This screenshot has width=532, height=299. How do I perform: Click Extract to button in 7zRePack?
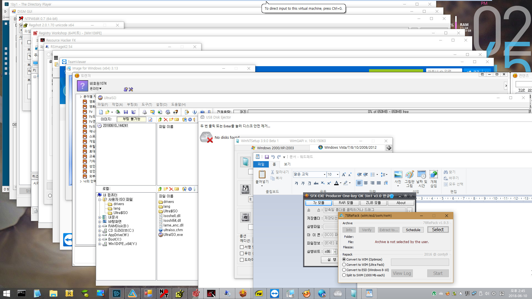[x=389, y=230]
